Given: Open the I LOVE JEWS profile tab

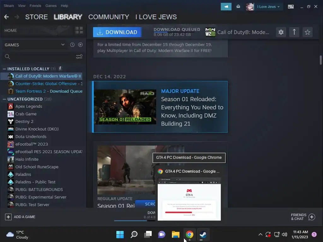Looking at the screenshot, I should pos(156,17).
